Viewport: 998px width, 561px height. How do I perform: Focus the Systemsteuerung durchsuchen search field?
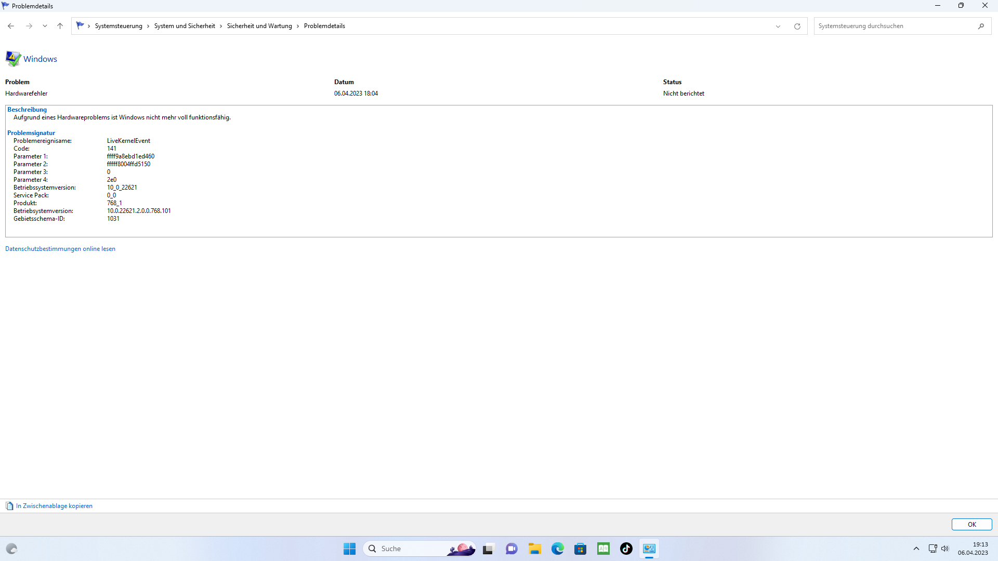point(894,26)
